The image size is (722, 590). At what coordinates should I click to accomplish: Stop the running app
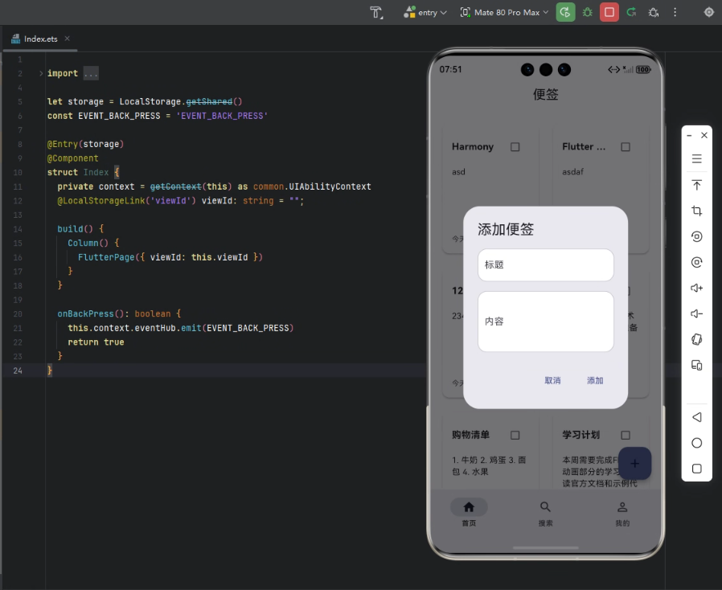[x=609, y=12]
